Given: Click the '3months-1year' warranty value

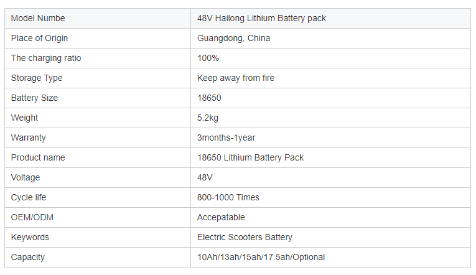Looking at the screenshot, I should coord(226,137).
